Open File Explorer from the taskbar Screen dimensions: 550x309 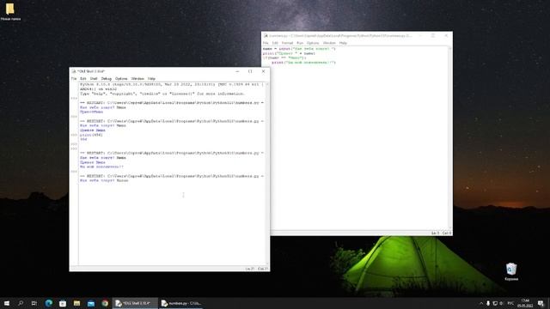(76, 303)
